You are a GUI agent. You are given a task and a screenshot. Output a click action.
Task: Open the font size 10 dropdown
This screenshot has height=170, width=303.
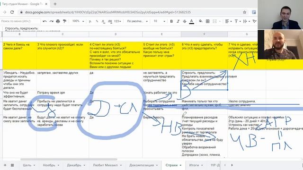[x=159, y=21]
